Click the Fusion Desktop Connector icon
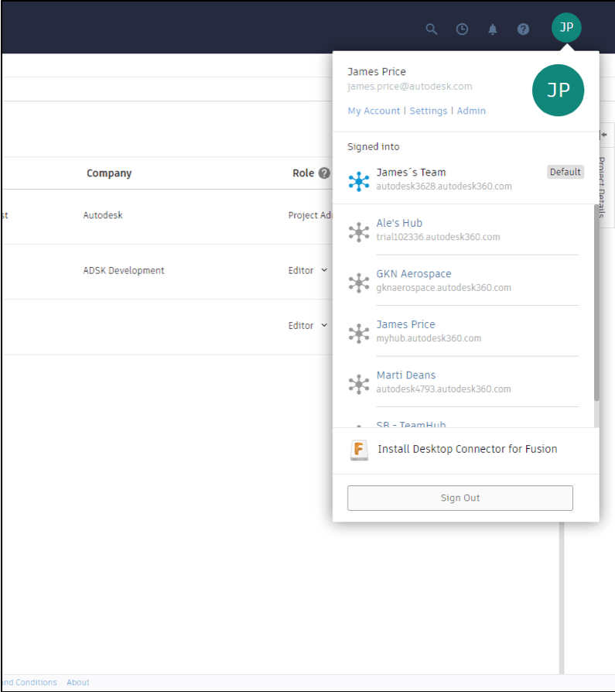 359,450
